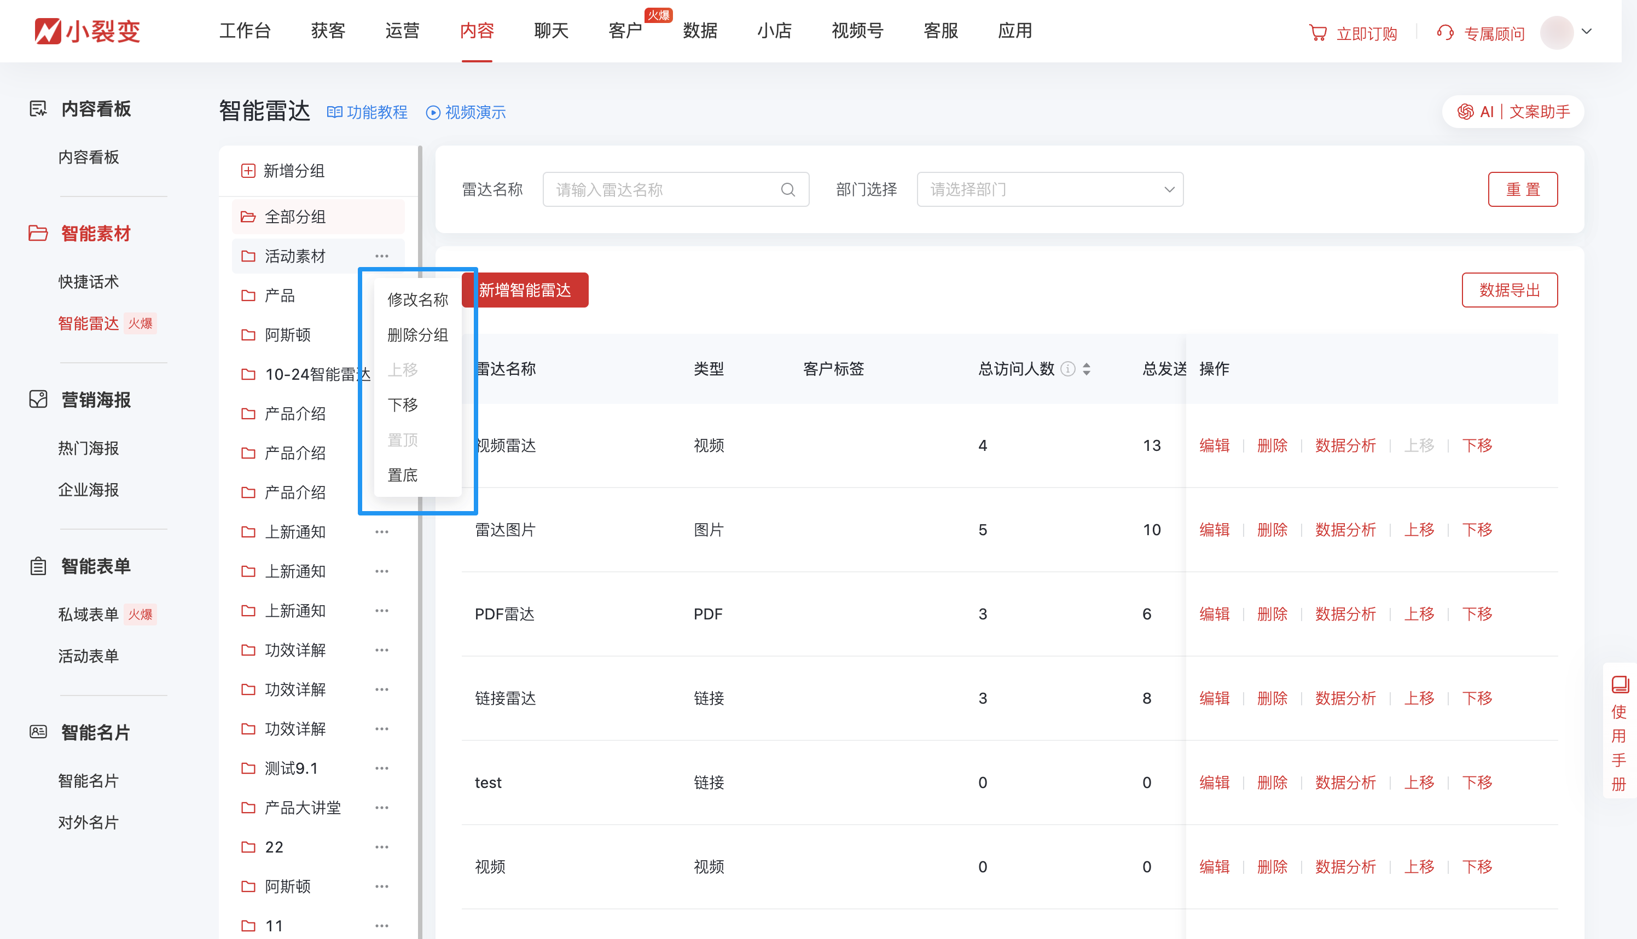Click the group list vertical scrollbar
Image resolution: width=1637 pixels, height=939 pixels.
[x=420, y=542]
